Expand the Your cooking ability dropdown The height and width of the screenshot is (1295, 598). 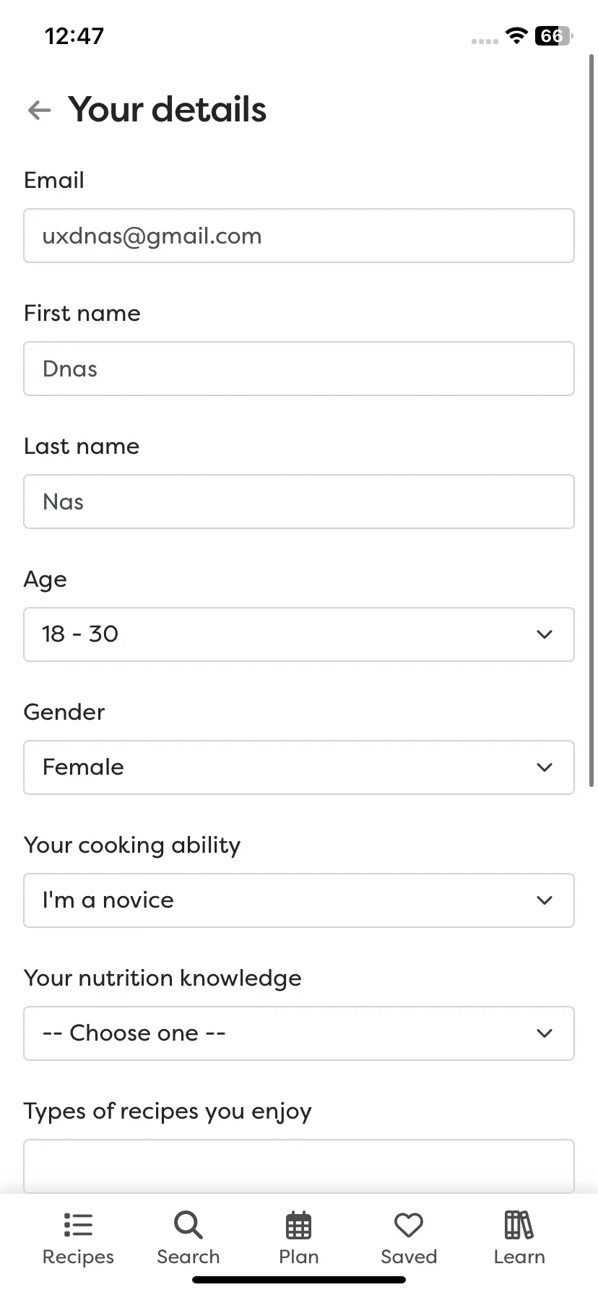[x=299, y=900]
